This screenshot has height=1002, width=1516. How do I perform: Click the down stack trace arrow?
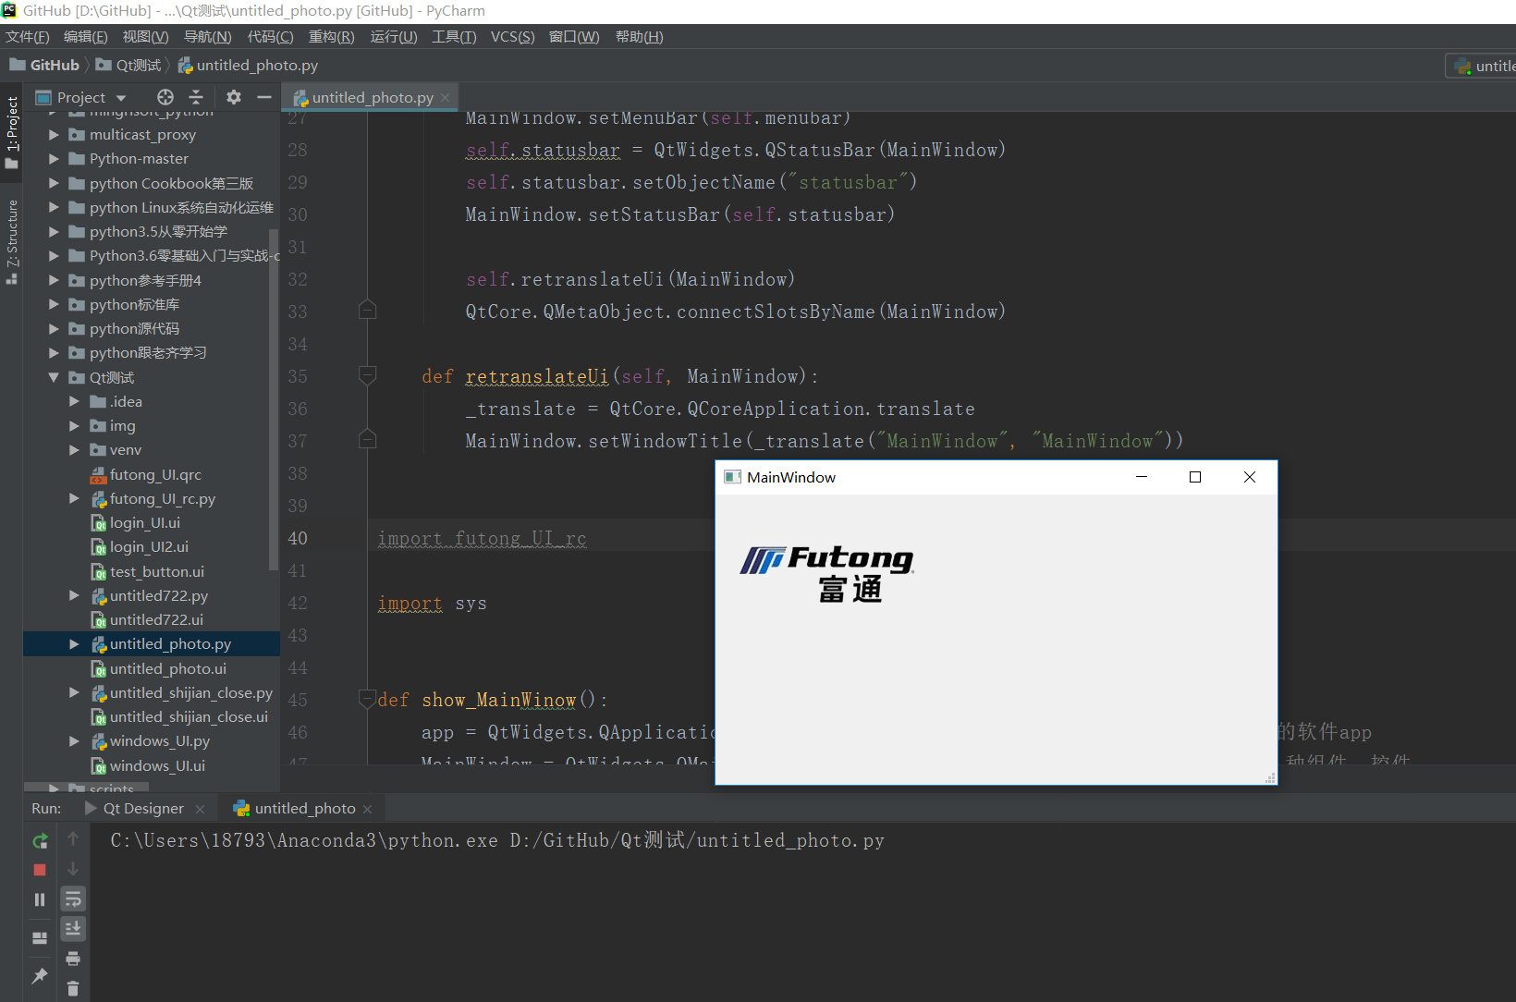pos(73,869)
